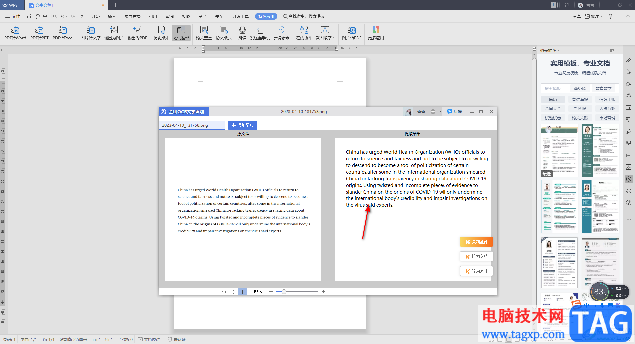
Task: Click the picture icon in right sidebar
Action: point(629,167)
